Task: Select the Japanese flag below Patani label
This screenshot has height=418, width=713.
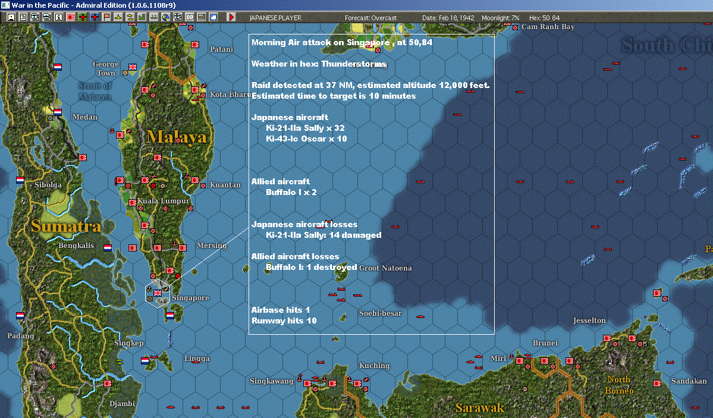Action: [195, 45]
